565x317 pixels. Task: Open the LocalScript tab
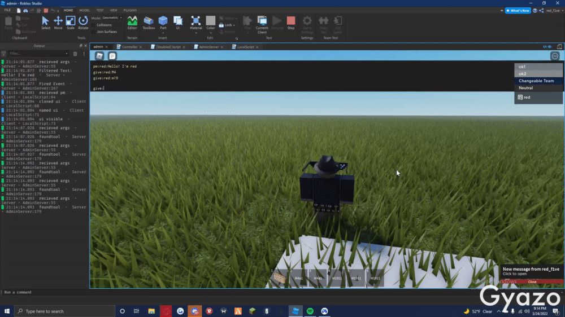coord(245,47)
